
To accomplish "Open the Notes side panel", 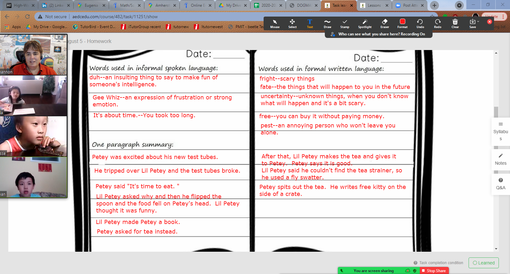I will pos(500,159).
